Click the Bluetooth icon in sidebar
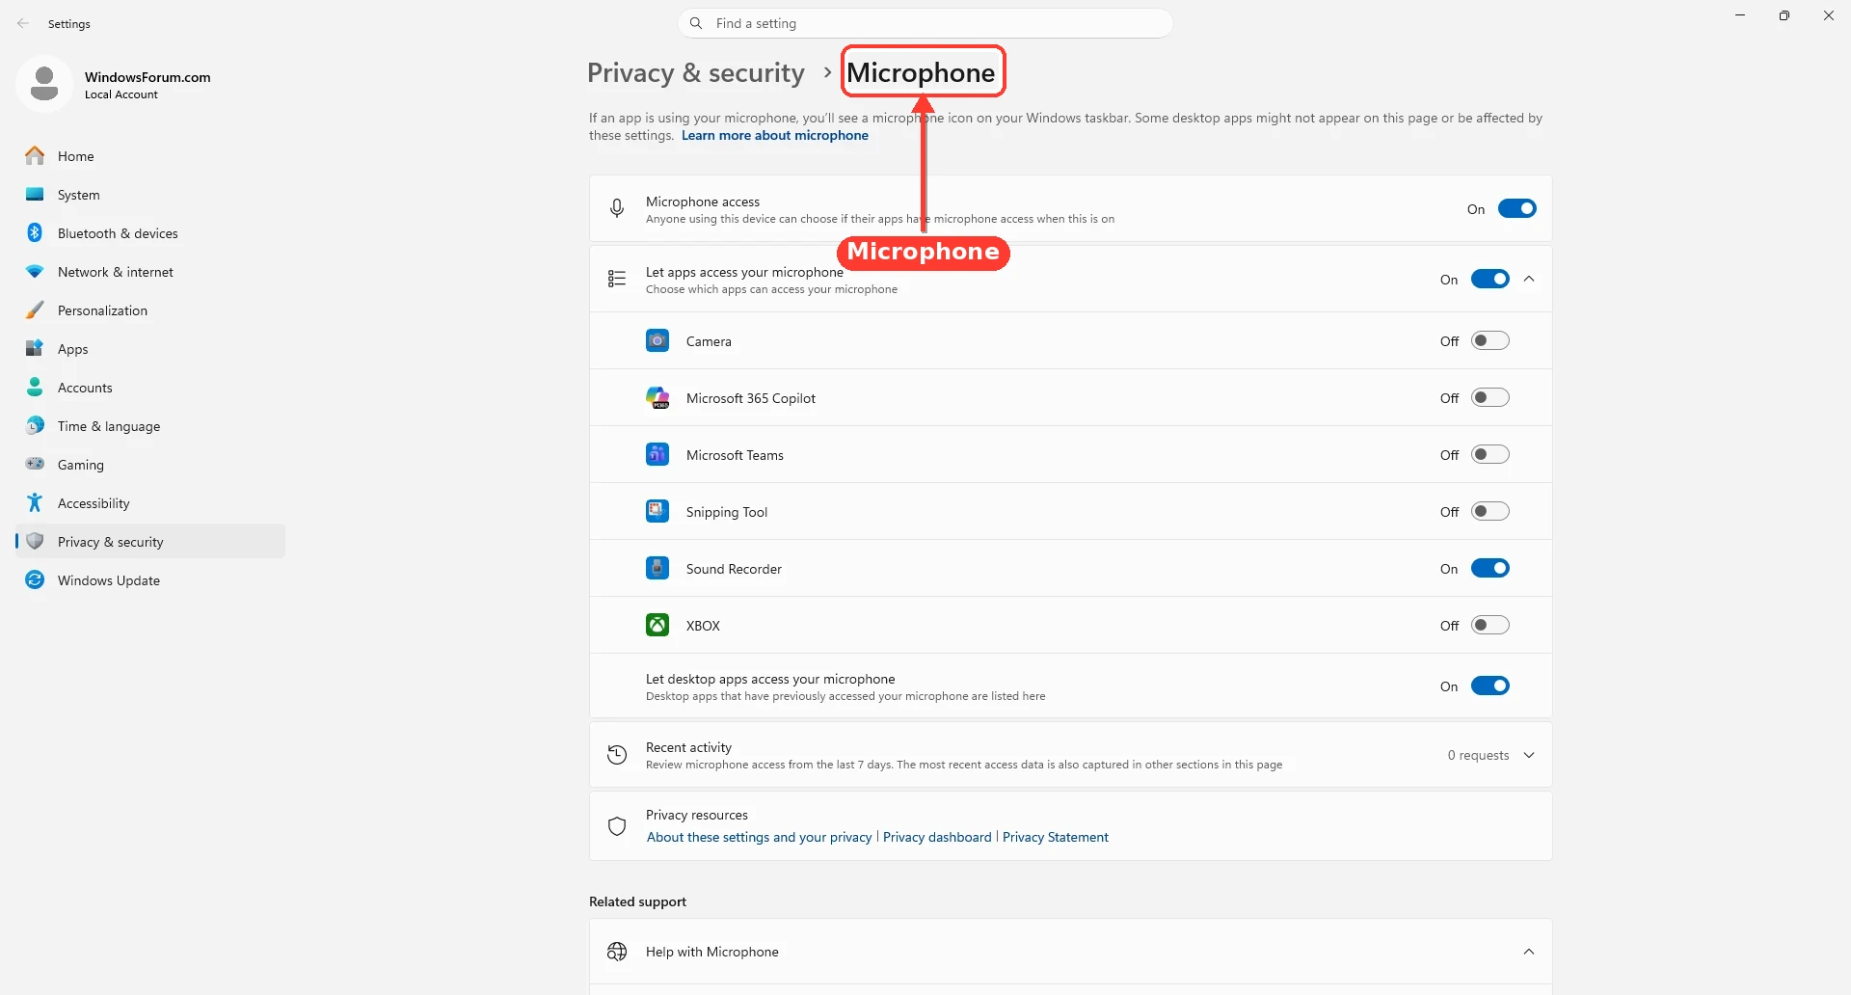 [35, 232]
